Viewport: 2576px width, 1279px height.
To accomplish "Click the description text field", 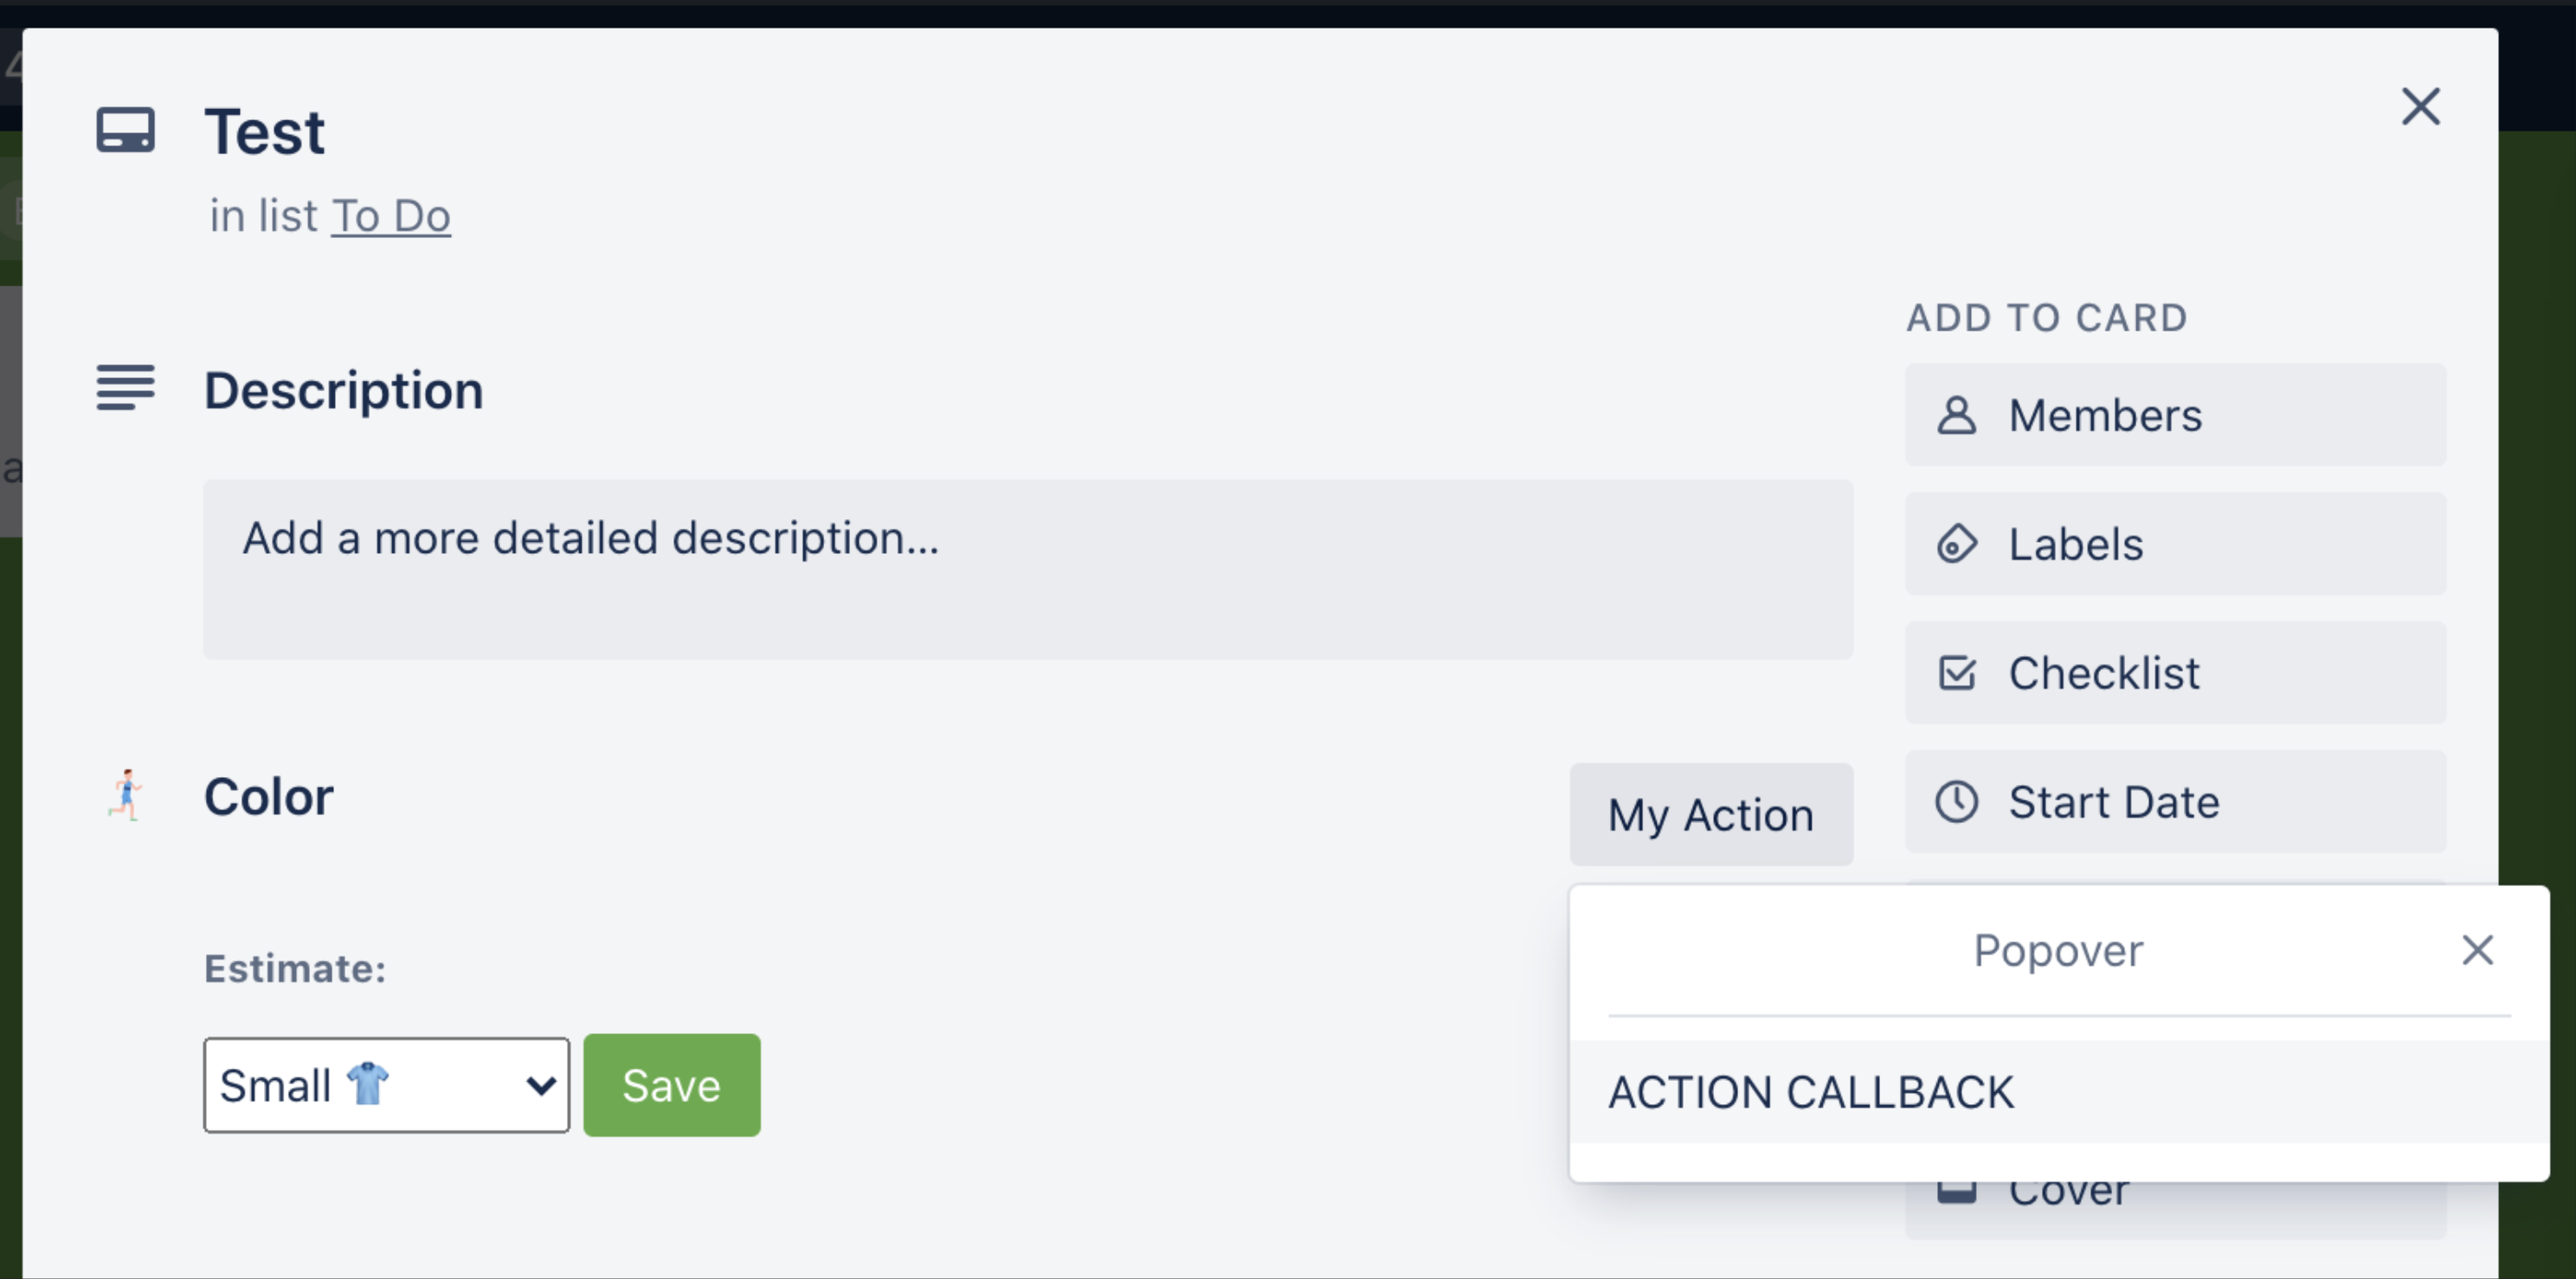I will [x=1027, y=568].
